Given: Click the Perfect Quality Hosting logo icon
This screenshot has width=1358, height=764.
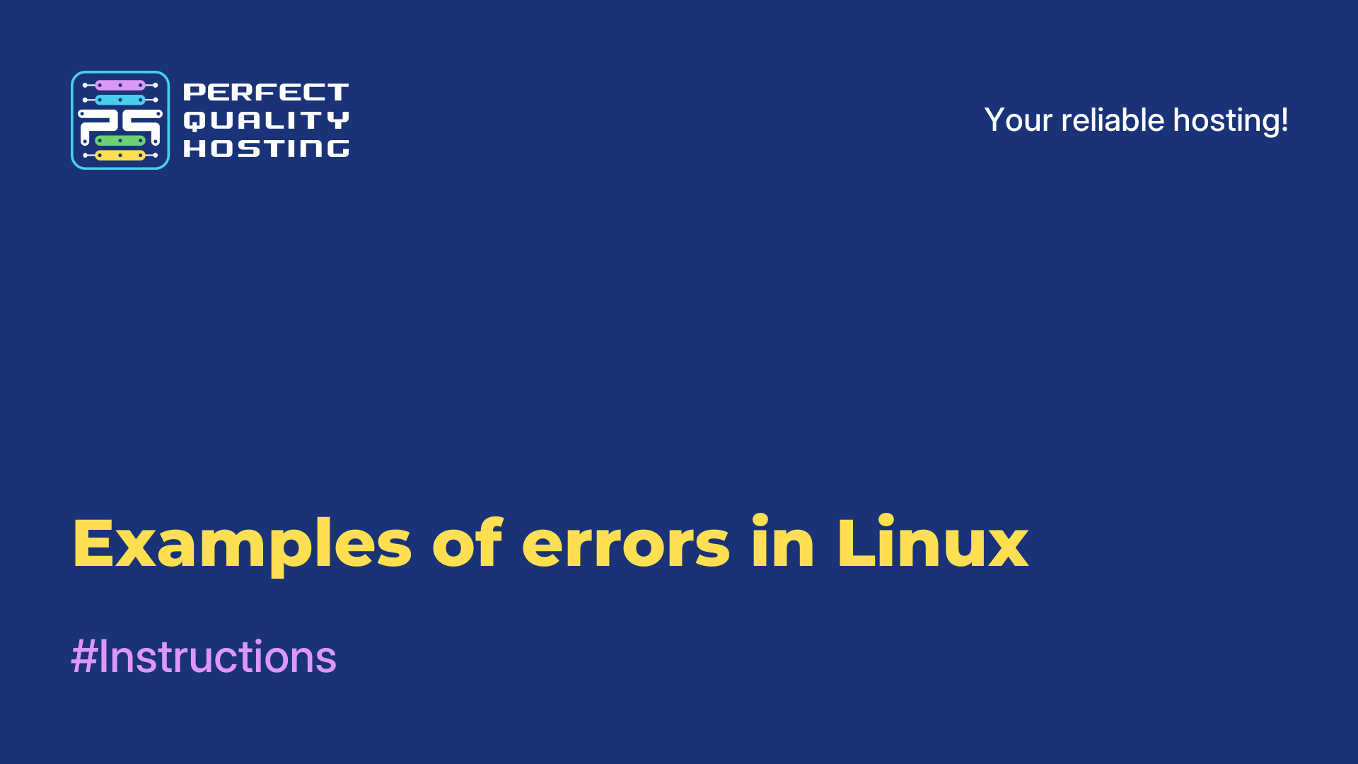Looking at the screenshot, I should coord(120,120).
